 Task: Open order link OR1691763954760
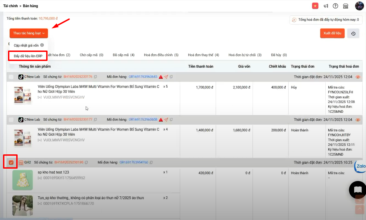pos(134,163)
